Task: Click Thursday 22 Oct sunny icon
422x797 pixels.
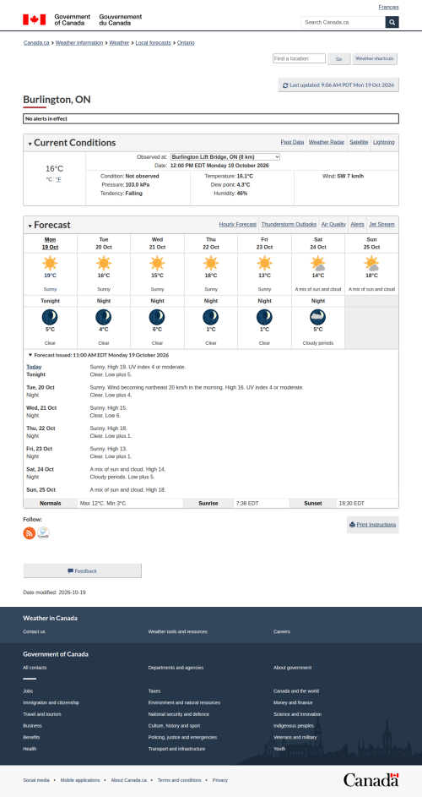Action: 211,264
